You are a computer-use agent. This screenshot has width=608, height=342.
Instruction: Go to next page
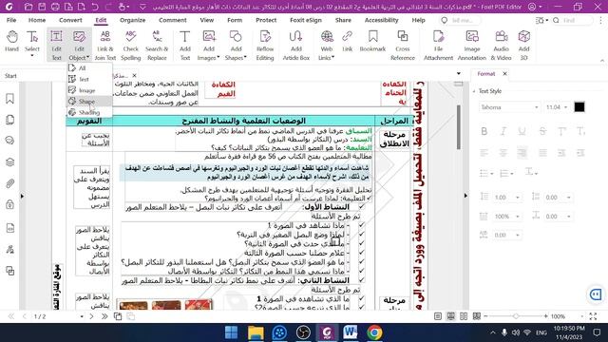pos(91,316)
